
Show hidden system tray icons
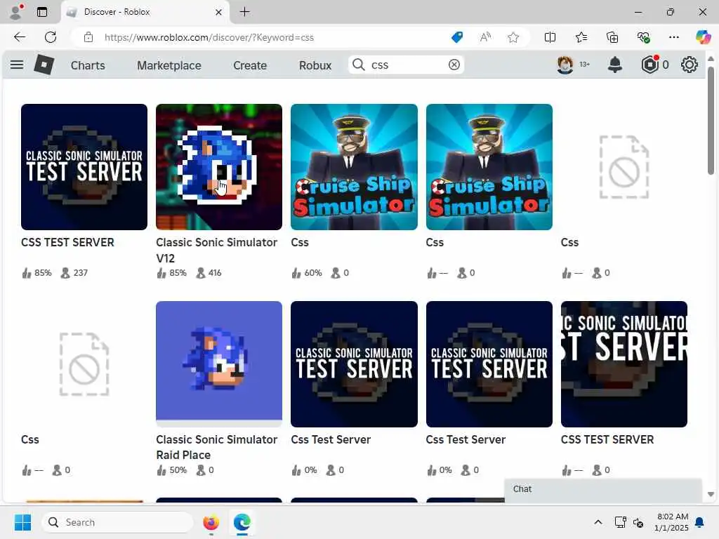598,522
